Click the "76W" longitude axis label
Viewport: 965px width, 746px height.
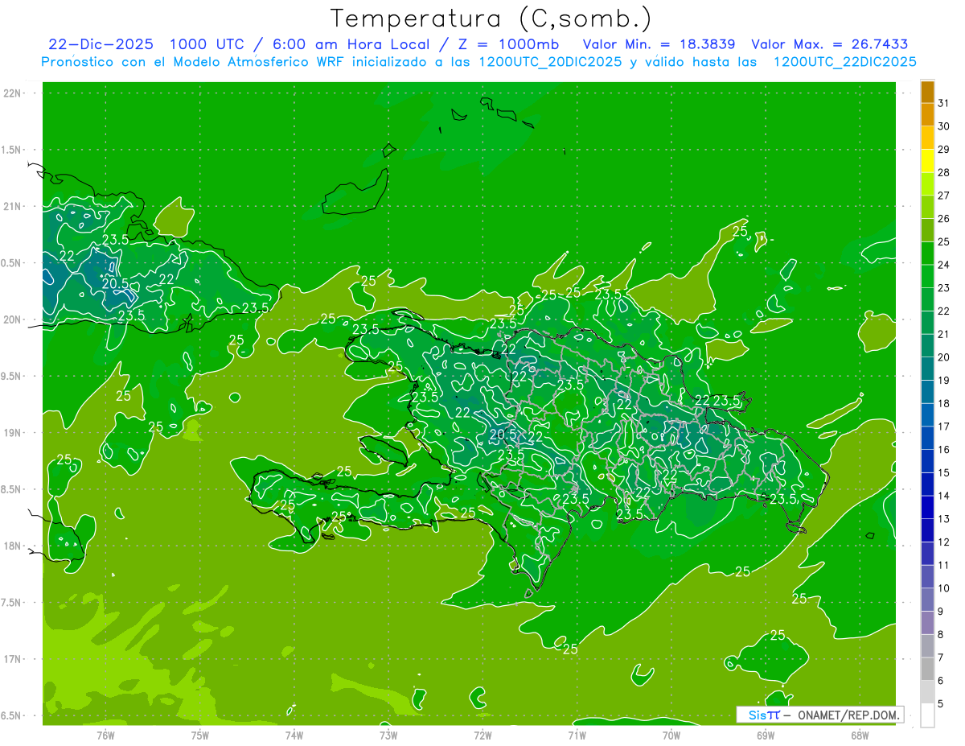(105, 736)
